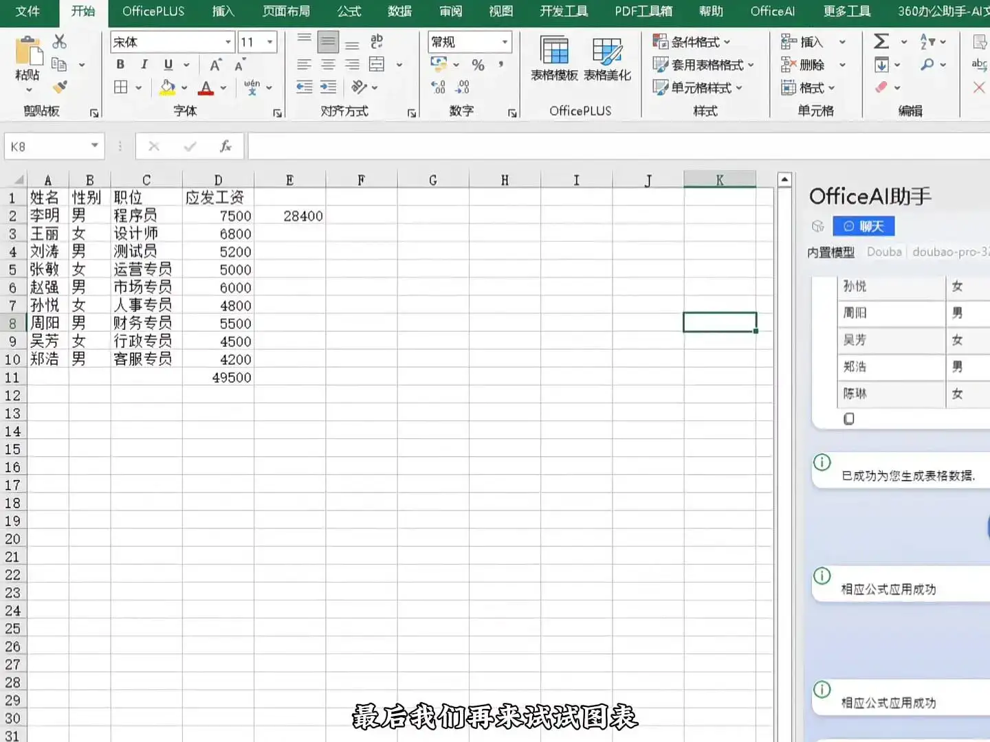Select the AutoSum Σ icon
The height and width of the screenshot is (742, 990).
(x=882, y=41)
